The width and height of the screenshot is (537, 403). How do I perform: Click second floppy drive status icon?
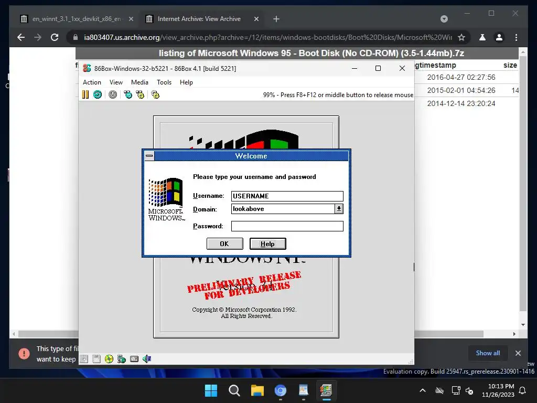[96, 359]
